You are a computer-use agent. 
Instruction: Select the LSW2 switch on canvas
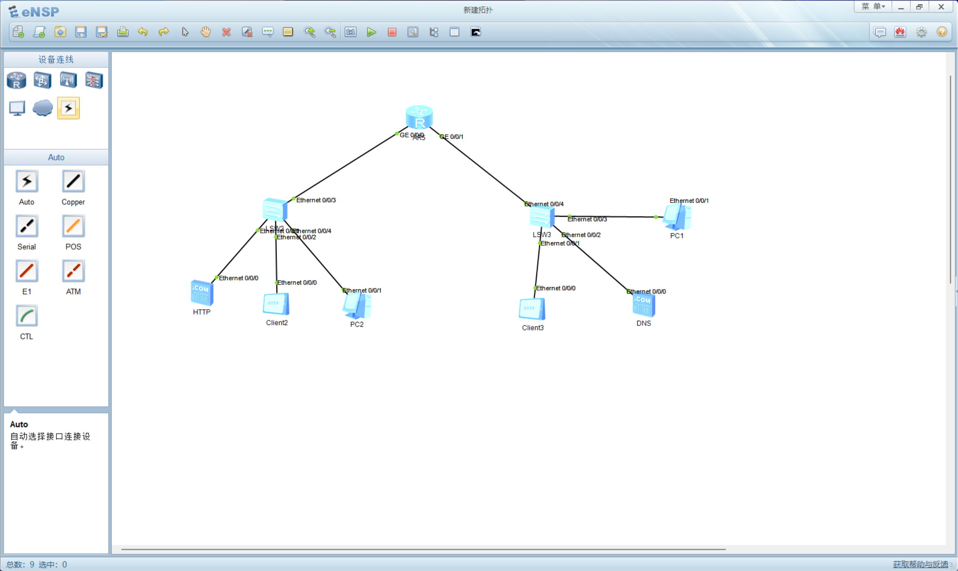coord(275,210)
